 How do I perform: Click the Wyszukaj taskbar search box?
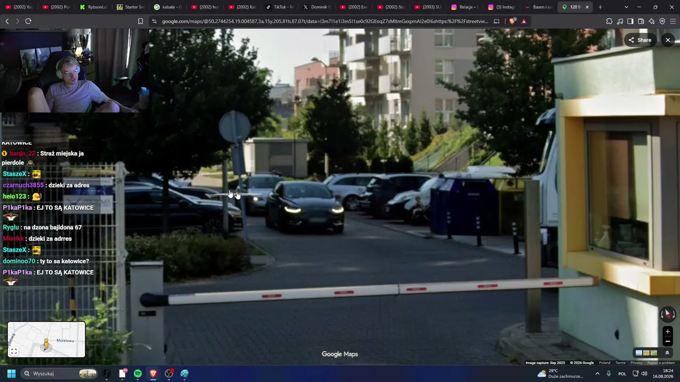pos(59,374)
